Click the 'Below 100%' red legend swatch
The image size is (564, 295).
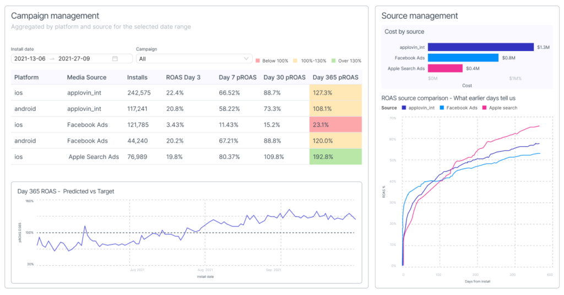pyautogui.click(x=258, y=60)
